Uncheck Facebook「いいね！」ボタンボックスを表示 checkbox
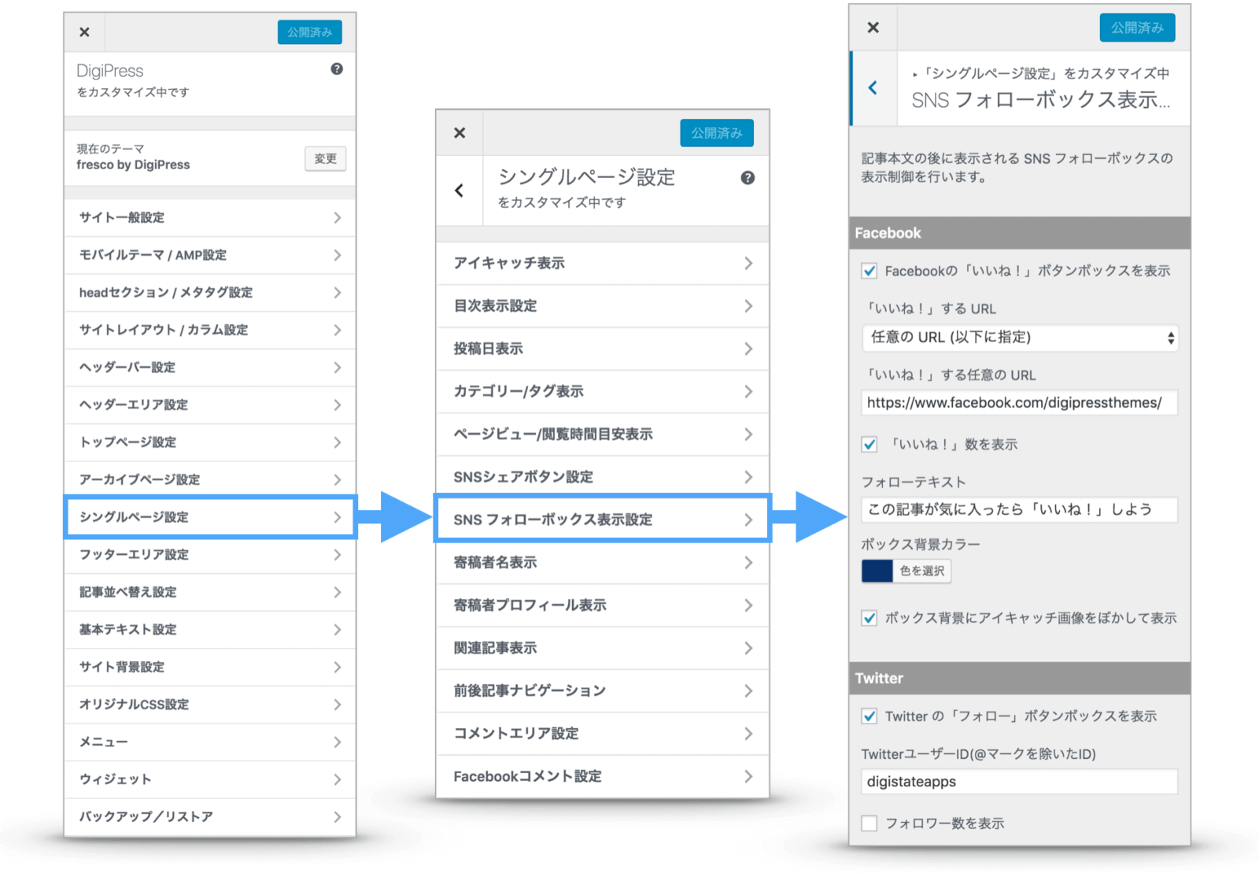Image resolution: width=1259 pixels, height=888 pixels. click(869, 271)
